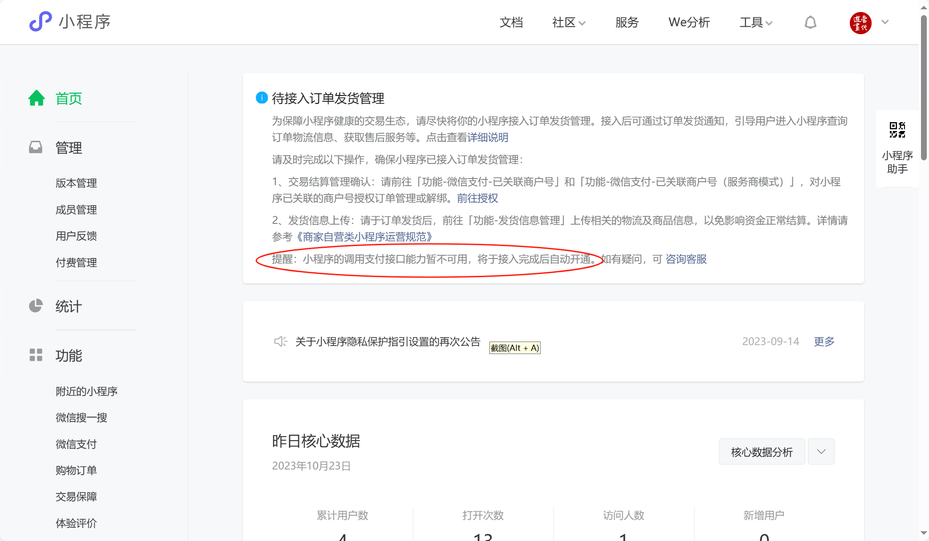Image resolution: width=929 pixels, height=541 pixels.
Task: Click the red user avatar
Action: 860,23
